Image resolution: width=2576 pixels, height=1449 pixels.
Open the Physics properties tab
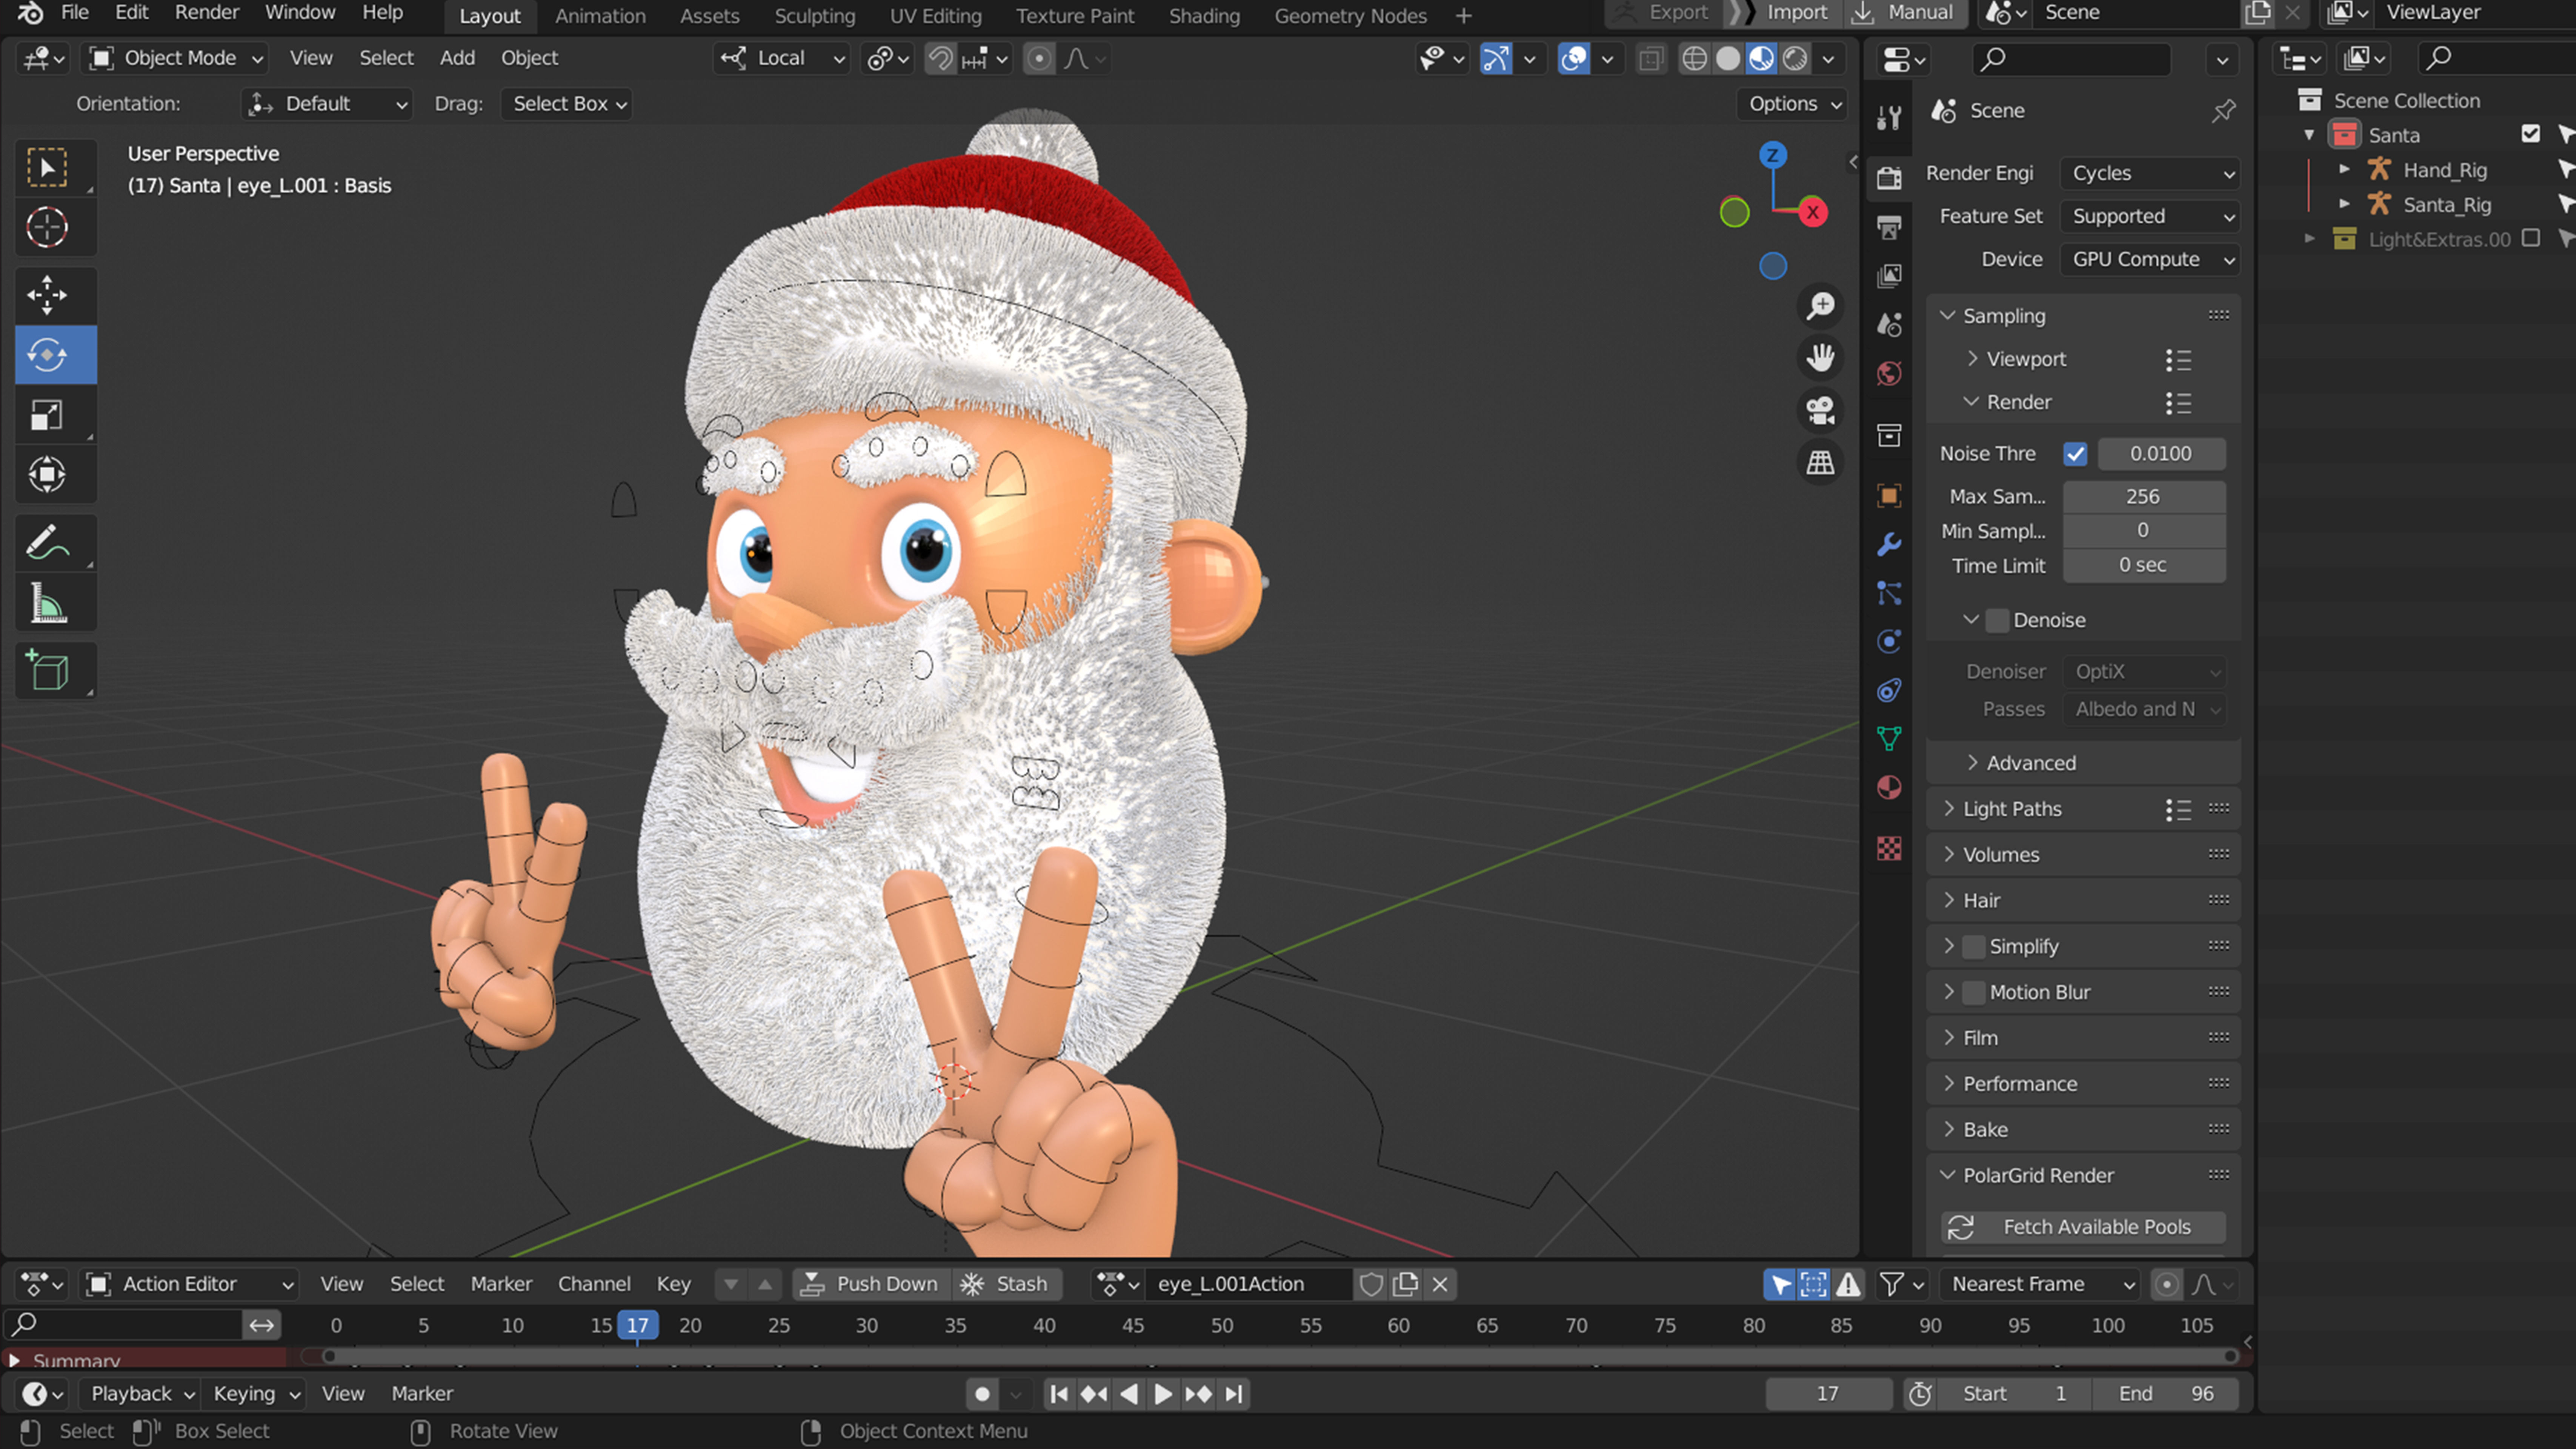pyautogui.click(x=1888, y=641)
